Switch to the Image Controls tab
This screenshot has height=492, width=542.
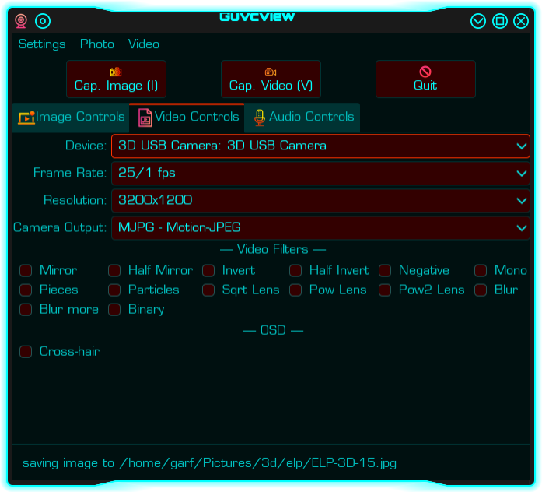pyautogui.click(x=71, y=118)
